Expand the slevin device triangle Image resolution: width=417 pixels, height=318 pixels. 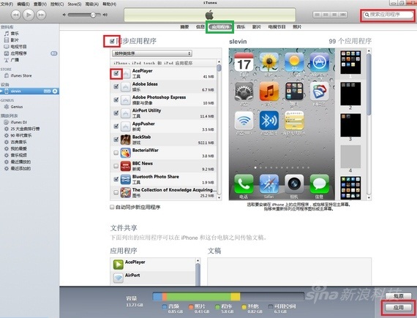pos(1,91)
